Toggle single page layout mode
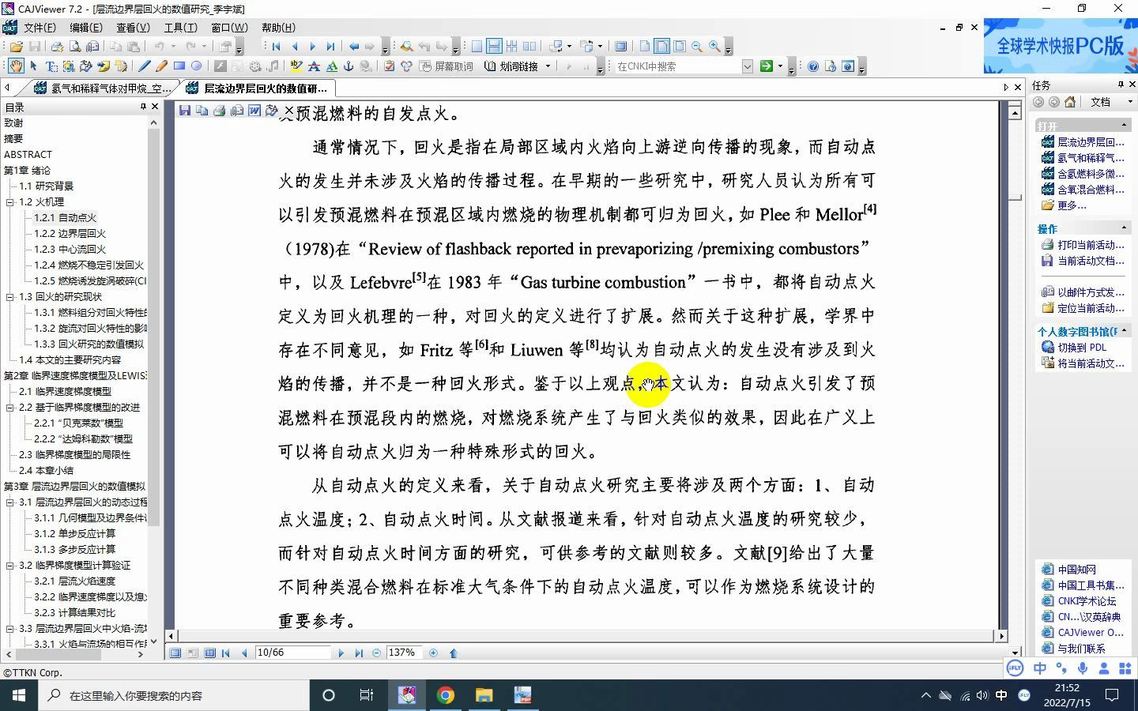The width and height of the screenshot is (1138, 711). [x=477, y=47]
